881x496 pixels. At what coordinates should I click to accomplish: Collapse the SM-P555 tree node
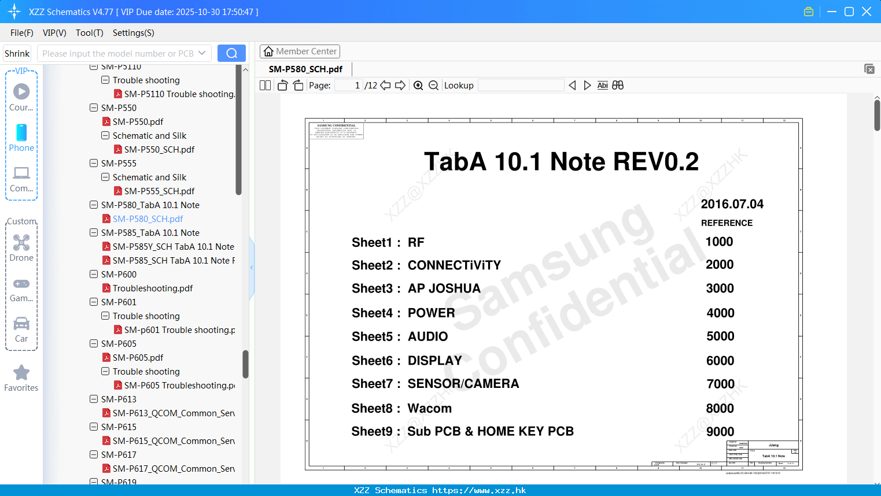pyautogui.click(x=94, y=163)
